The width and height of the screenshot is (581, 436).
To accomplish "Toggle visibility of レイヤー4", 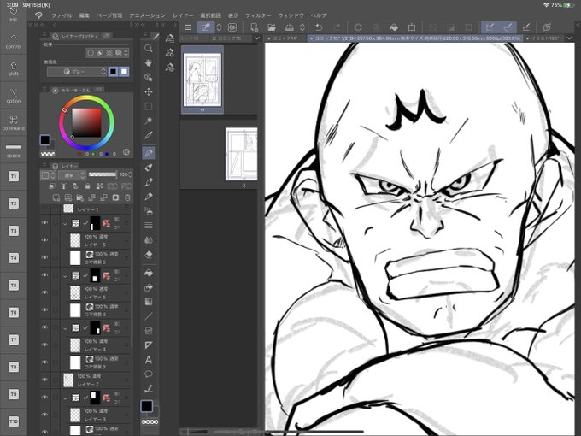I will tap(44, 345).
